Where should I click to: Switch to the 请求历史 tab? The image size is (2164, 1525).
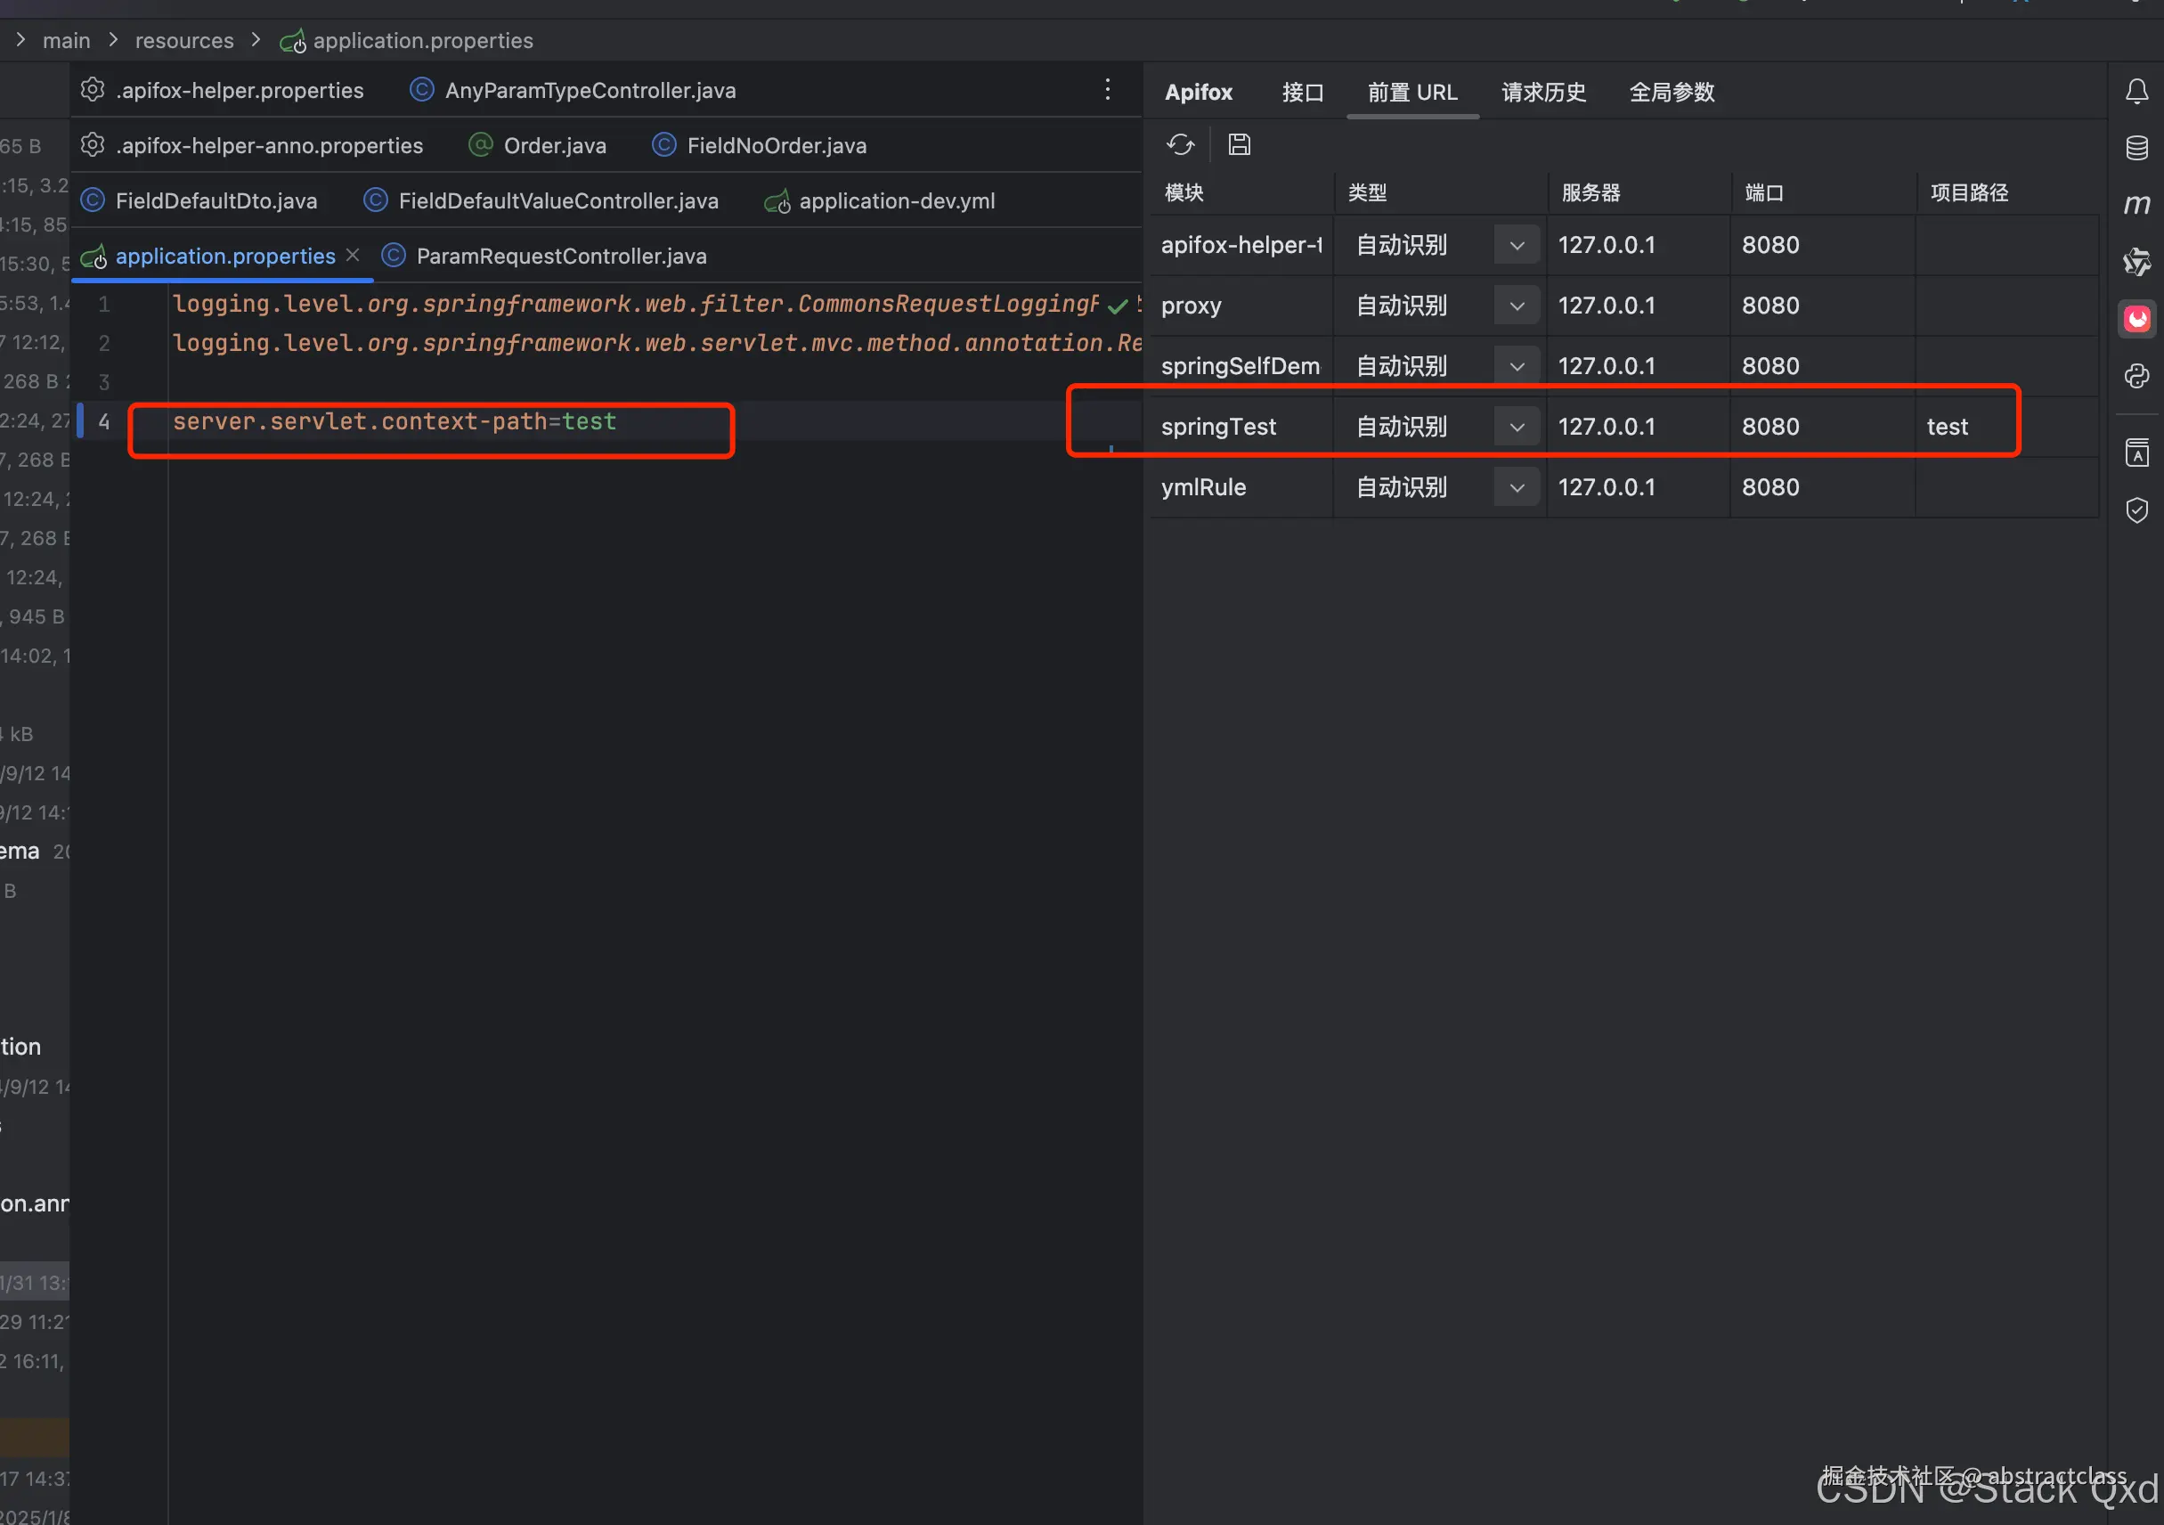1543,93
